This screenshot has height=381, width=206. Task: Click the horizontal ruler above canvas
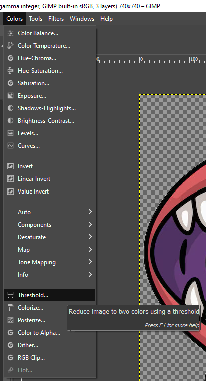point(151,59)
